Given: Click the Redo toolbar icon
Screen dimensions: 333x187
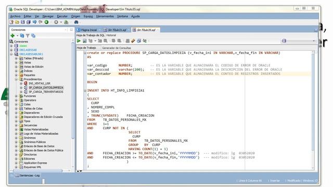Looking at the screenshot, I should click(x=41, y=22).
